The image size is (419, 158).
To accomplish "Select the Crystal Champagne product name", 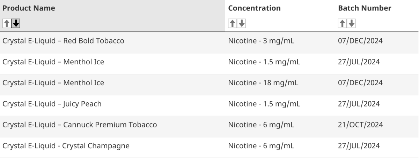I will click(66, 145).
